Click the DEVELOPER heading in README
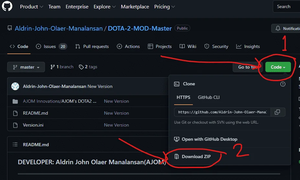The image size is (300, 180). pyautogui.click(x=92, y=162)
